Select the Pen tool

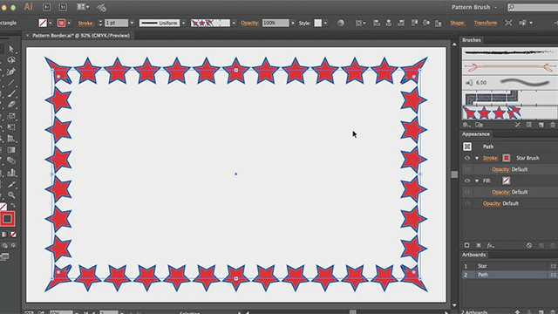pos(11,72)
